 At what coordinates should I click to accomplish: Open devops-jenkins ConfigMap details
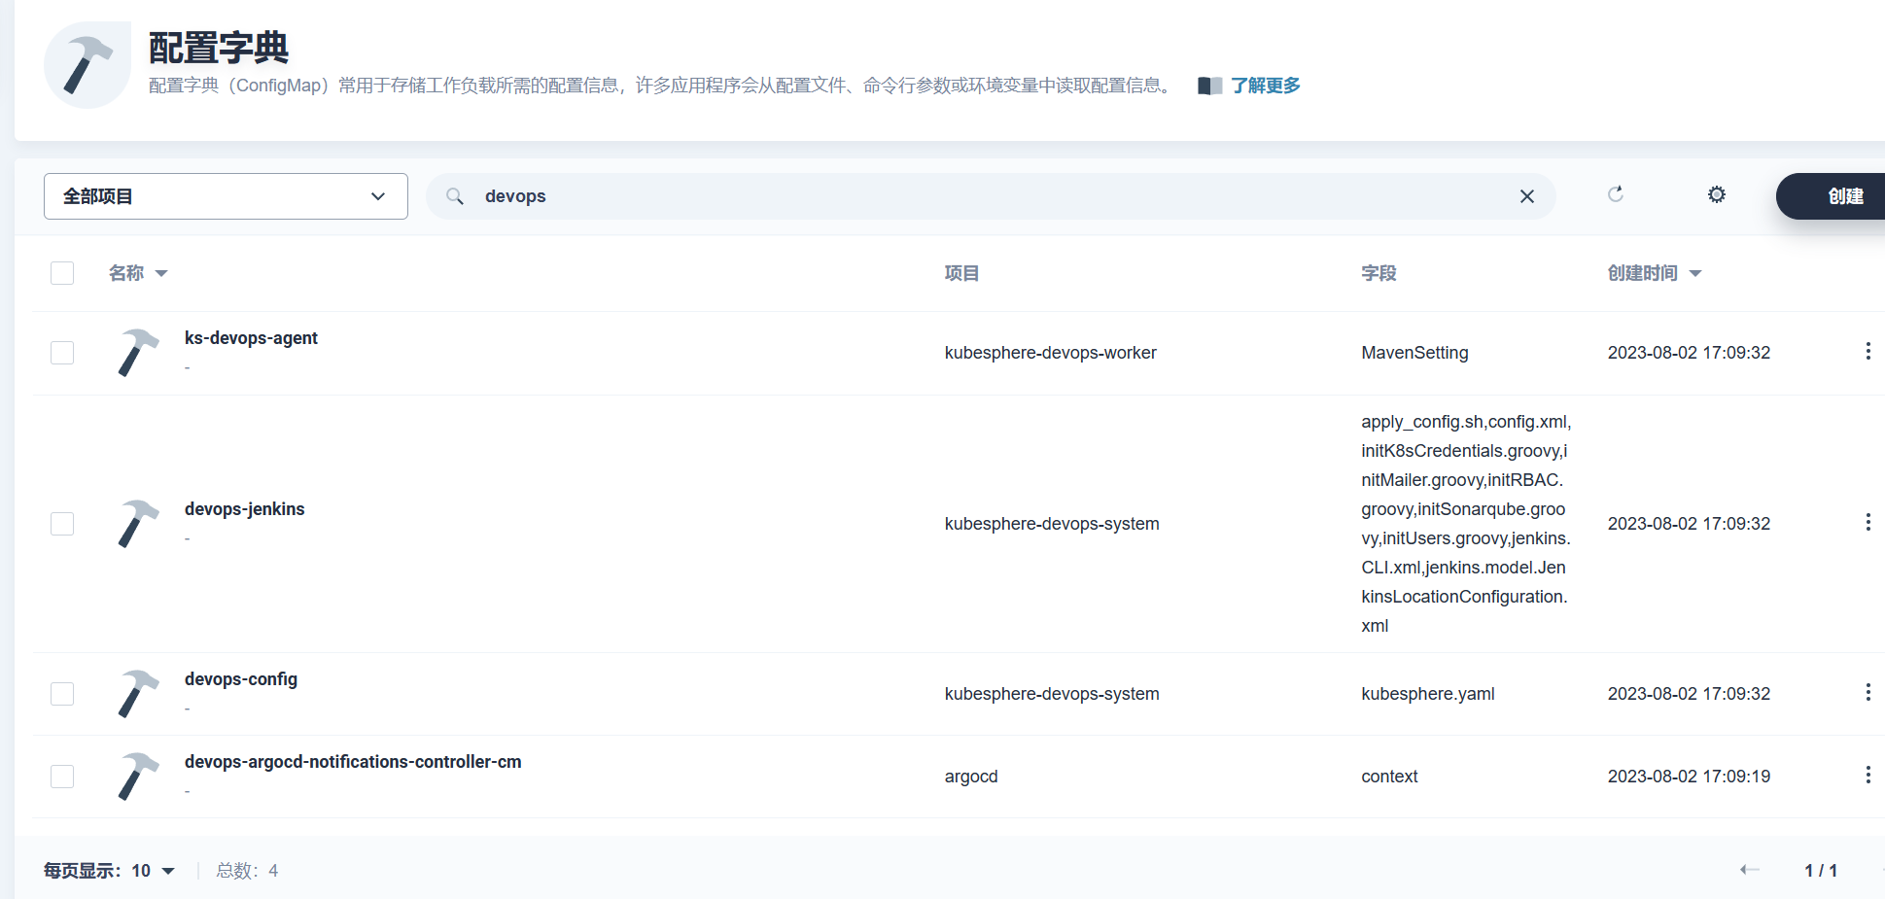pyautogui.click(x=244, y=509)
